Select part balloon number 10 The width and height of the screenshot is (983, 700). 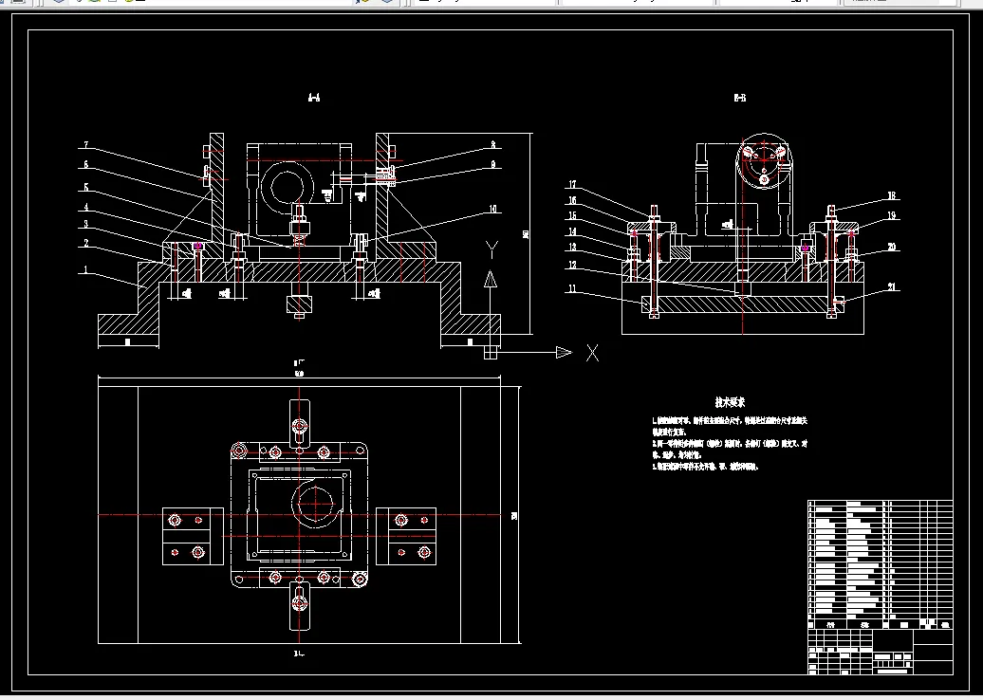point(492,209)
